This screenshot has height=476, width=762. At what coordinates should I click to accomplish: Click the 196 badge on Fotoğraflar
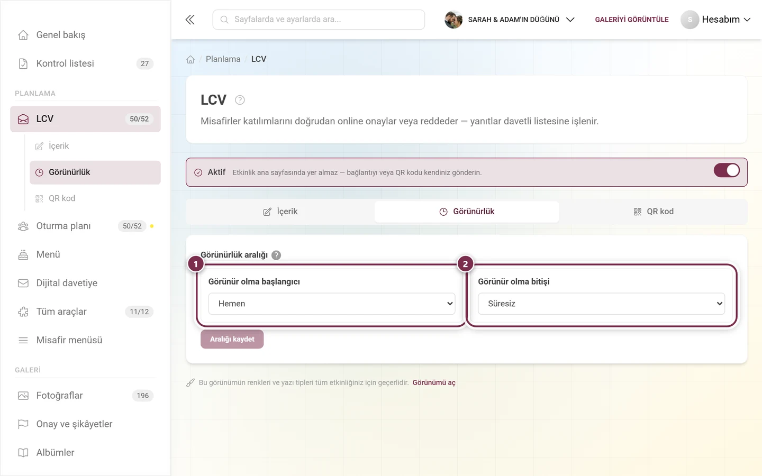point(143,396)
